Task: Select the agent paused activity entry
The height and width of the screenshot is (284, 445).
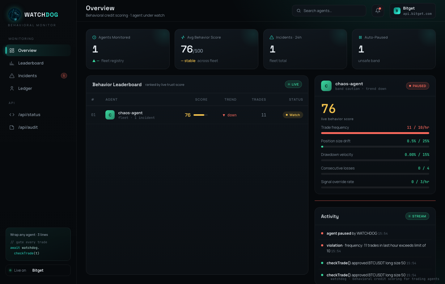Action: [x=375, y=233]
